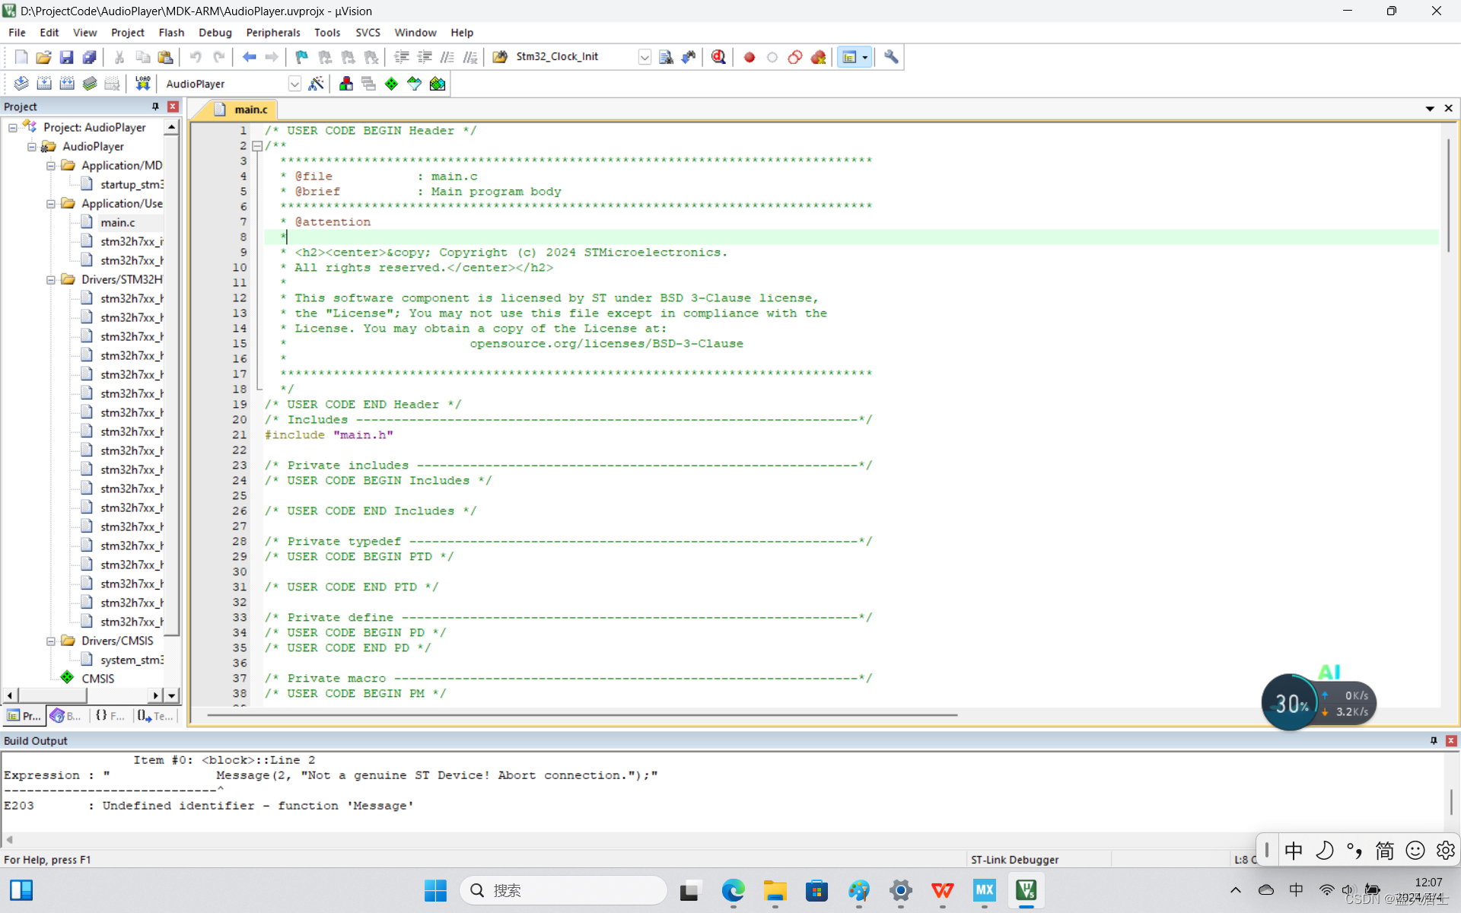Viewport: 1461px width, 913px height.
Task: Click the Download to flash LOAD icon
Action: pyautogui.click(x=142, y=84)
